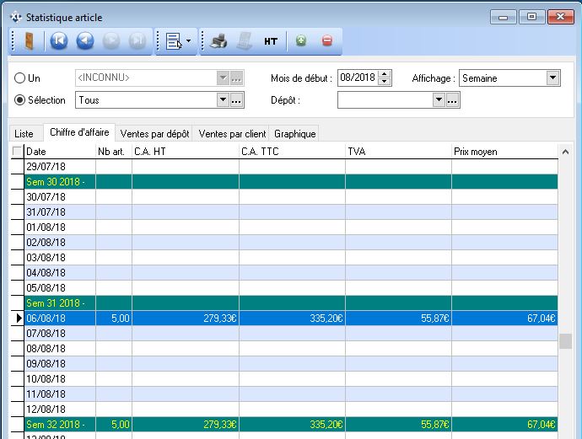Select the 'Sélection' radio button
Image resolution: width=582 pixels, height=439 pixels.
pyautogui.click(x=20, y=100)
